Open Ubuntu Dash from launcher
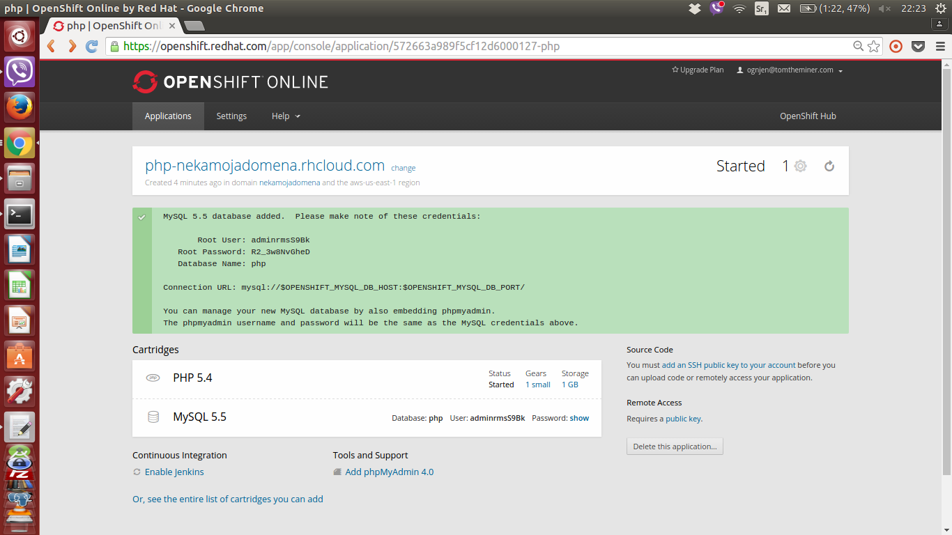 point(20,36)
